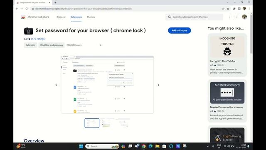Screen dimensions: 266x150
Task: Click the address bar URL
Action: click(x=84, y=9)
